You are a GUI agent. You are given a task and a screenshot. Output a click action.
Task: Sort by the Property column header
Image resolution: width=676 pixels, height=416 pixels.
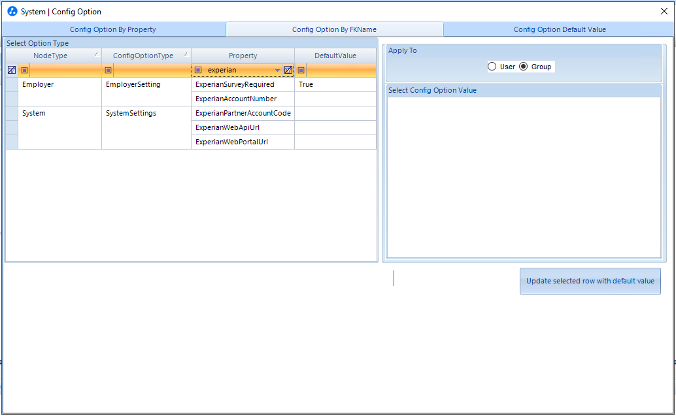(x=243, y=56)
